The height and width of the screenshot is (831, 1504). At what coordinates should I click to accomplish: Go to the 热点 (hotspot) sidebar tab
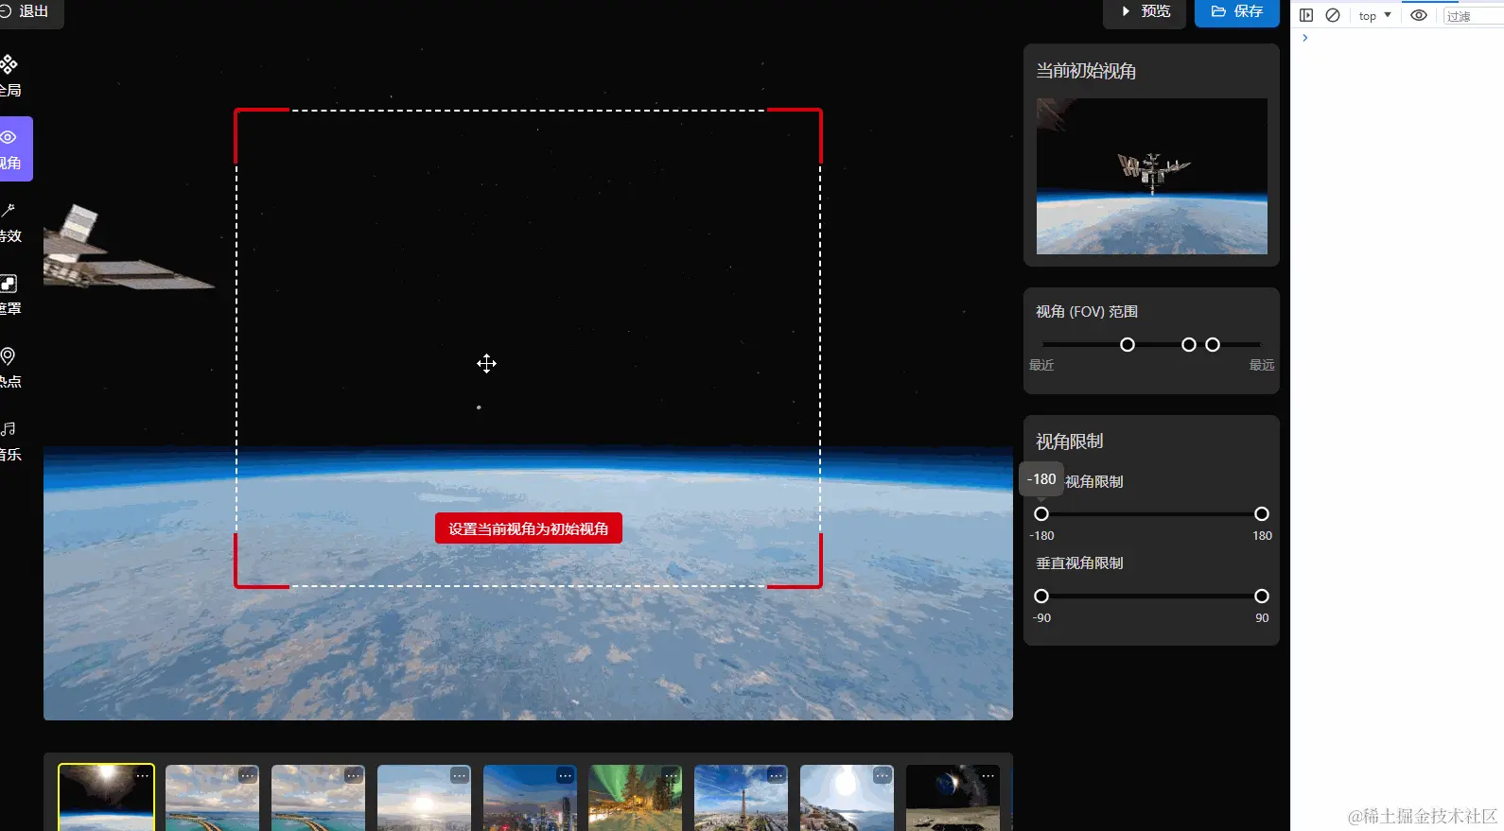(x=10, y=368)
